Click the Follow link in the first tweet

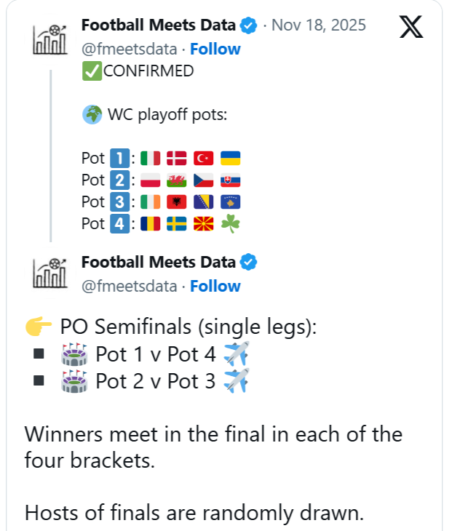(215, 49)
